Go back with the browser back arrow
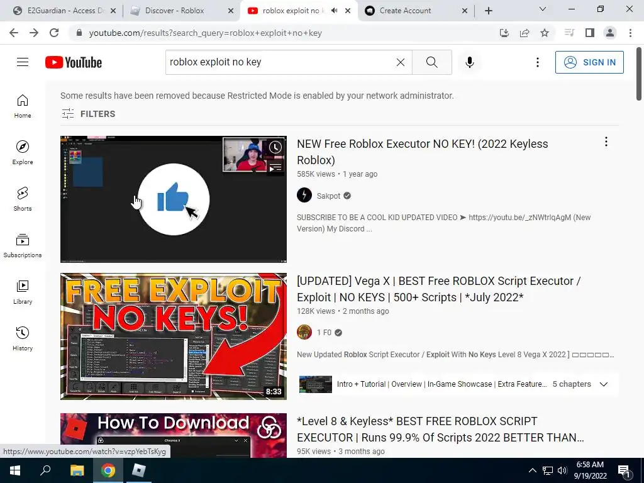 [x=14, y=33]
